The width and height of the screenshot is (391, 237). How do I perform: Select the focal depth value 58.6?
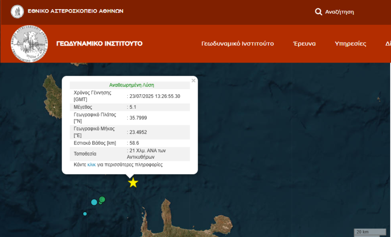134,143
